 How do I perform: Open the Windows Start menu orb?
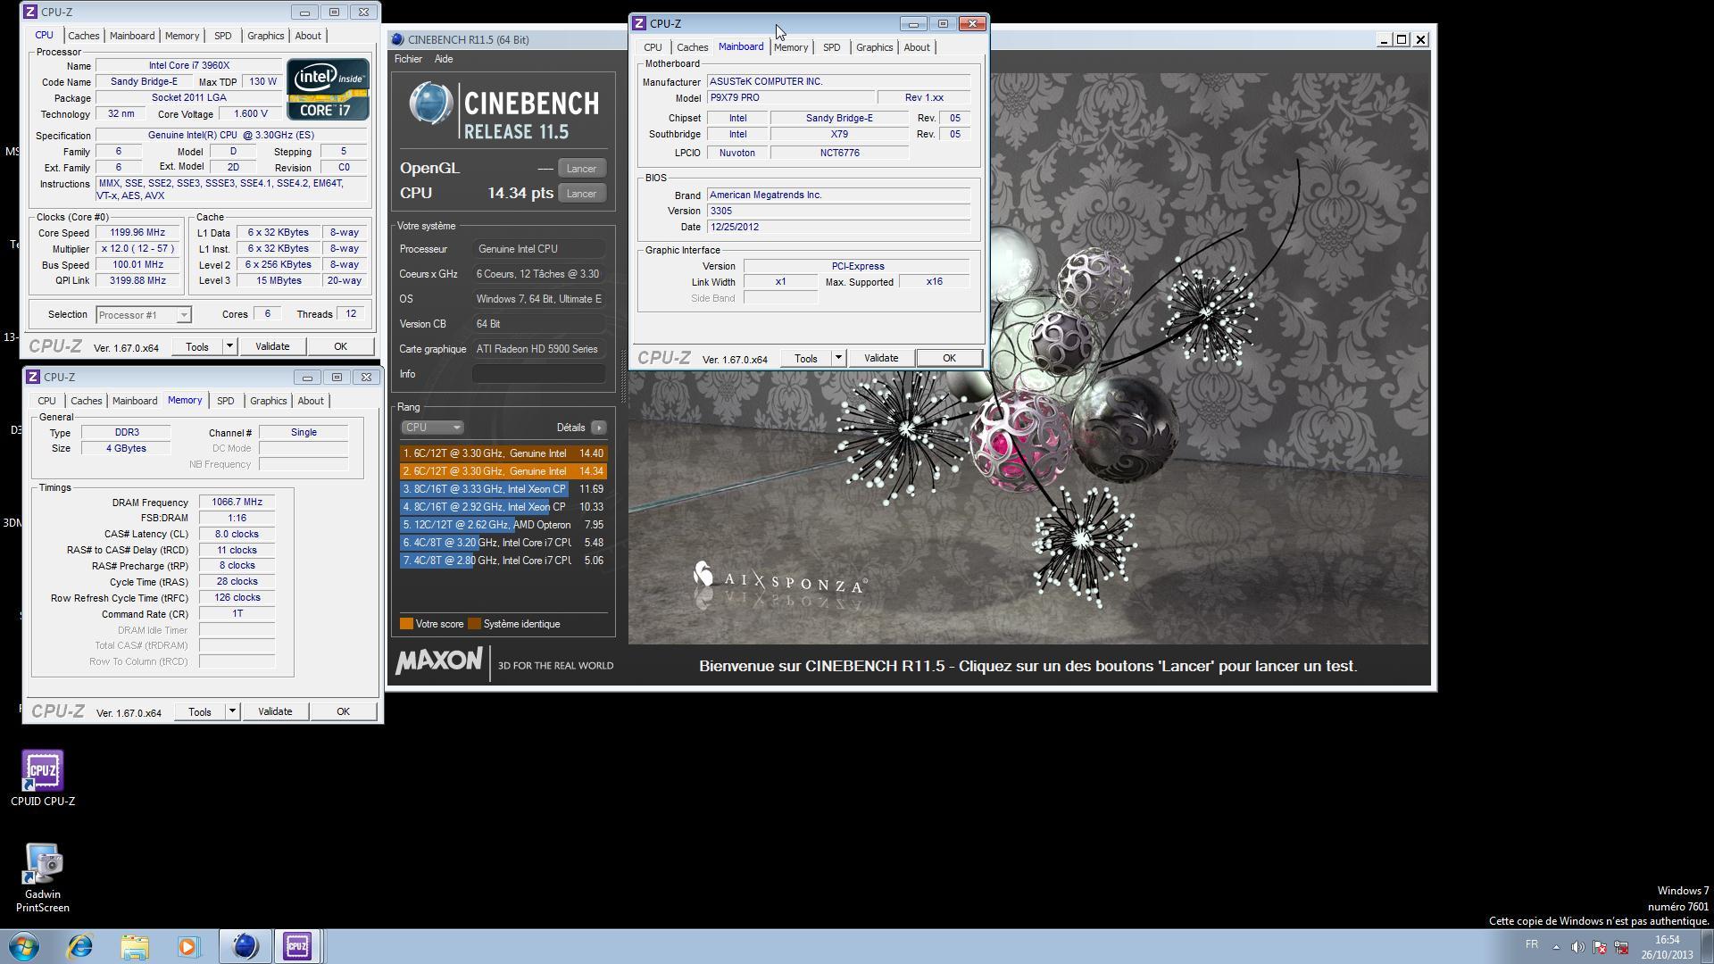click(24, 946)
